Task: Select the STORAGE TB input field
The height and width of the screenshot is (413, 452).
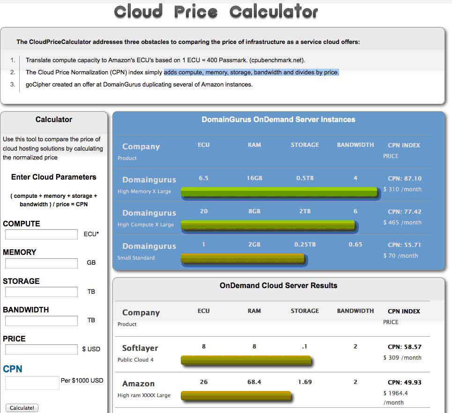Action: (x=41, y=292)
